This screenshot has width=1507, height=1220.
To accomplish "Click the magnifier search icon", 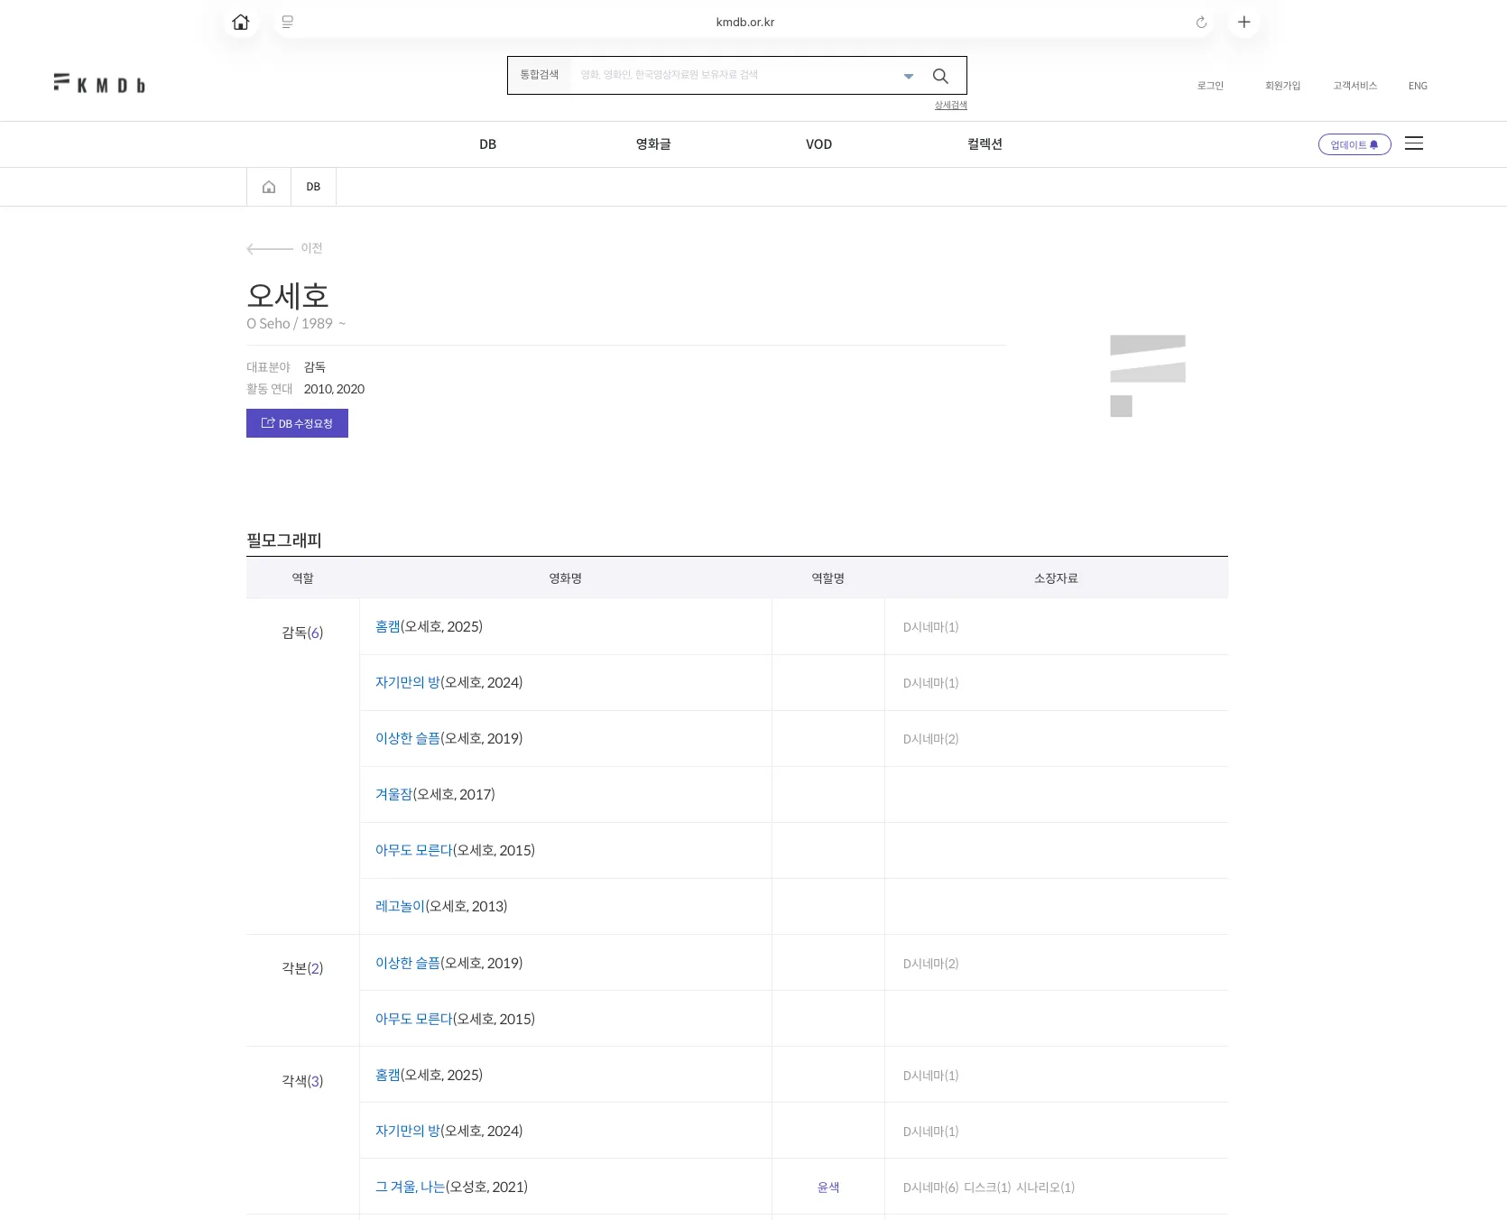I will pos(940,76).
